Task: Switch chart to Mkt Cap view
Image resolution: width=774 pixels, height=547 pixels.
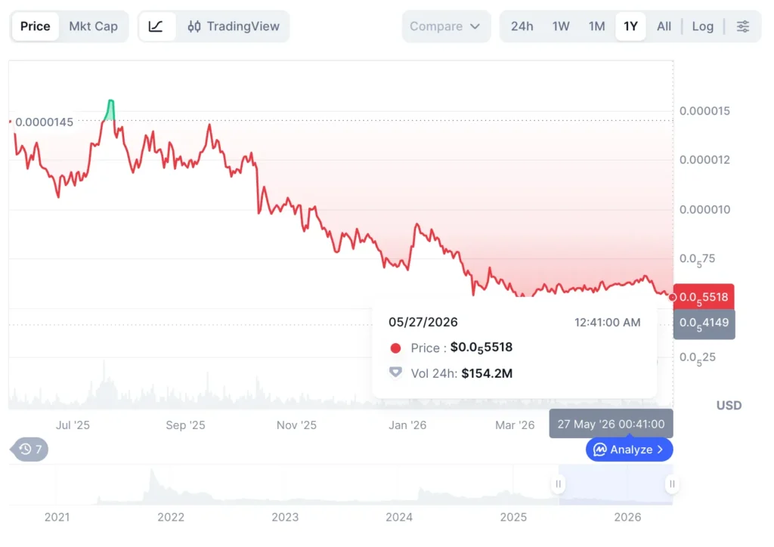Action: [93, 26]
